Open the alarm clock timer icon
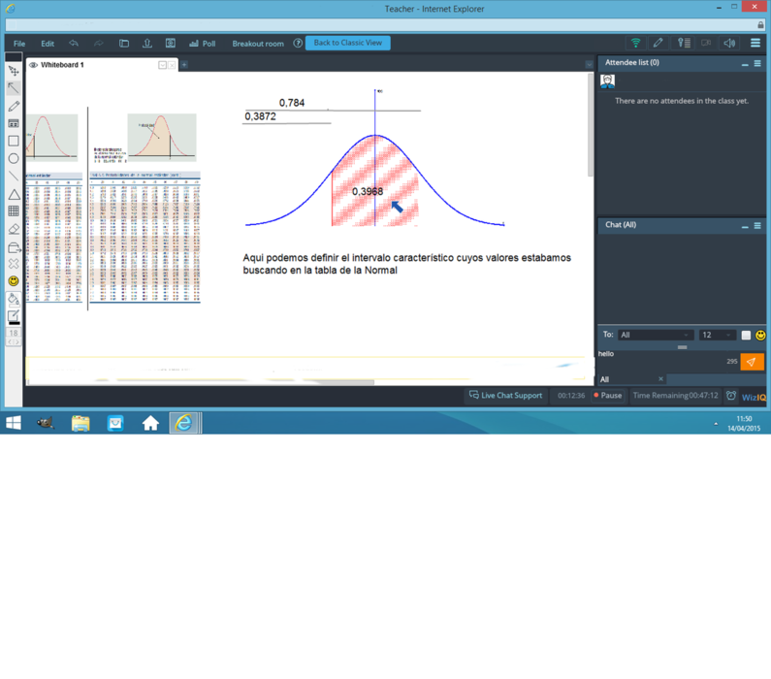This screenshot has height=679, width=771. pos(731,396)
